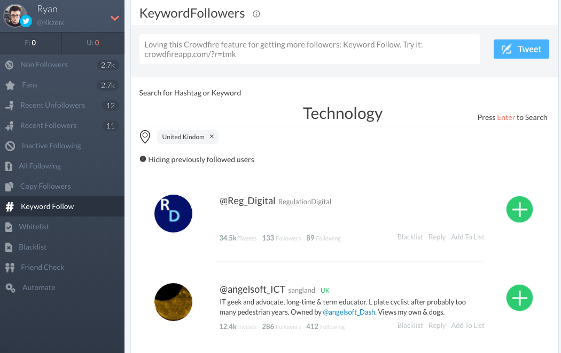This screenshot has width=561, height=353.
Task: Click the U: 0 counter
Action: (x=93, y=43)
